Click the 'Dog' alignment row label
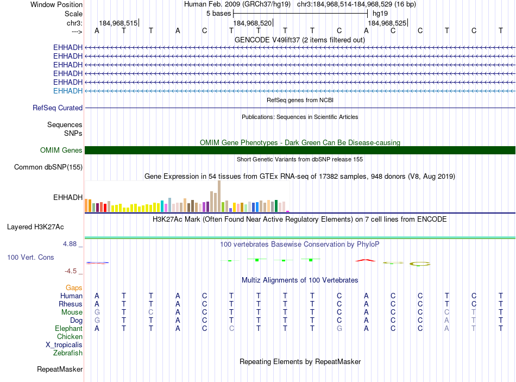Viewport: 516px width, 382px height. coord(76,321)
